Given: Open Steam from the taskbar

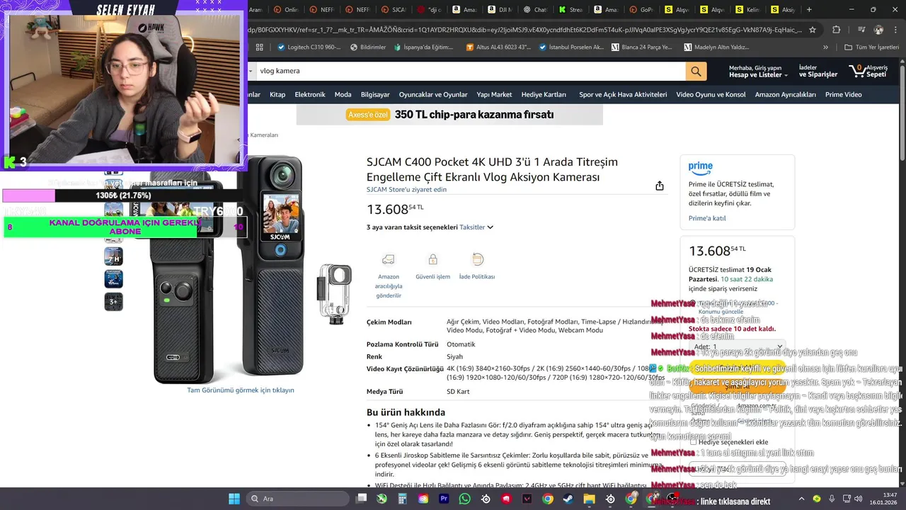Looking at the screenshot, I should (x=568, y=499).
